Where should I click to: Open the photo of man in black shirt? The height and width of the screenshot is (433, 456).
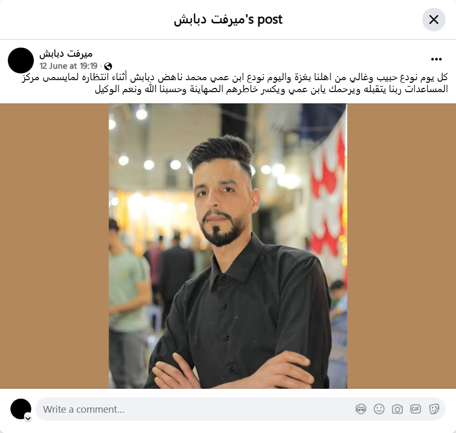click(x=228, y=246)
